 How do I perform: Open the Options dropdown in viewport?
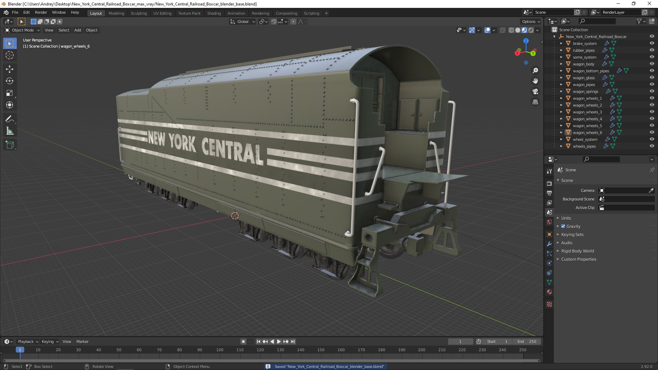(531, 22)
